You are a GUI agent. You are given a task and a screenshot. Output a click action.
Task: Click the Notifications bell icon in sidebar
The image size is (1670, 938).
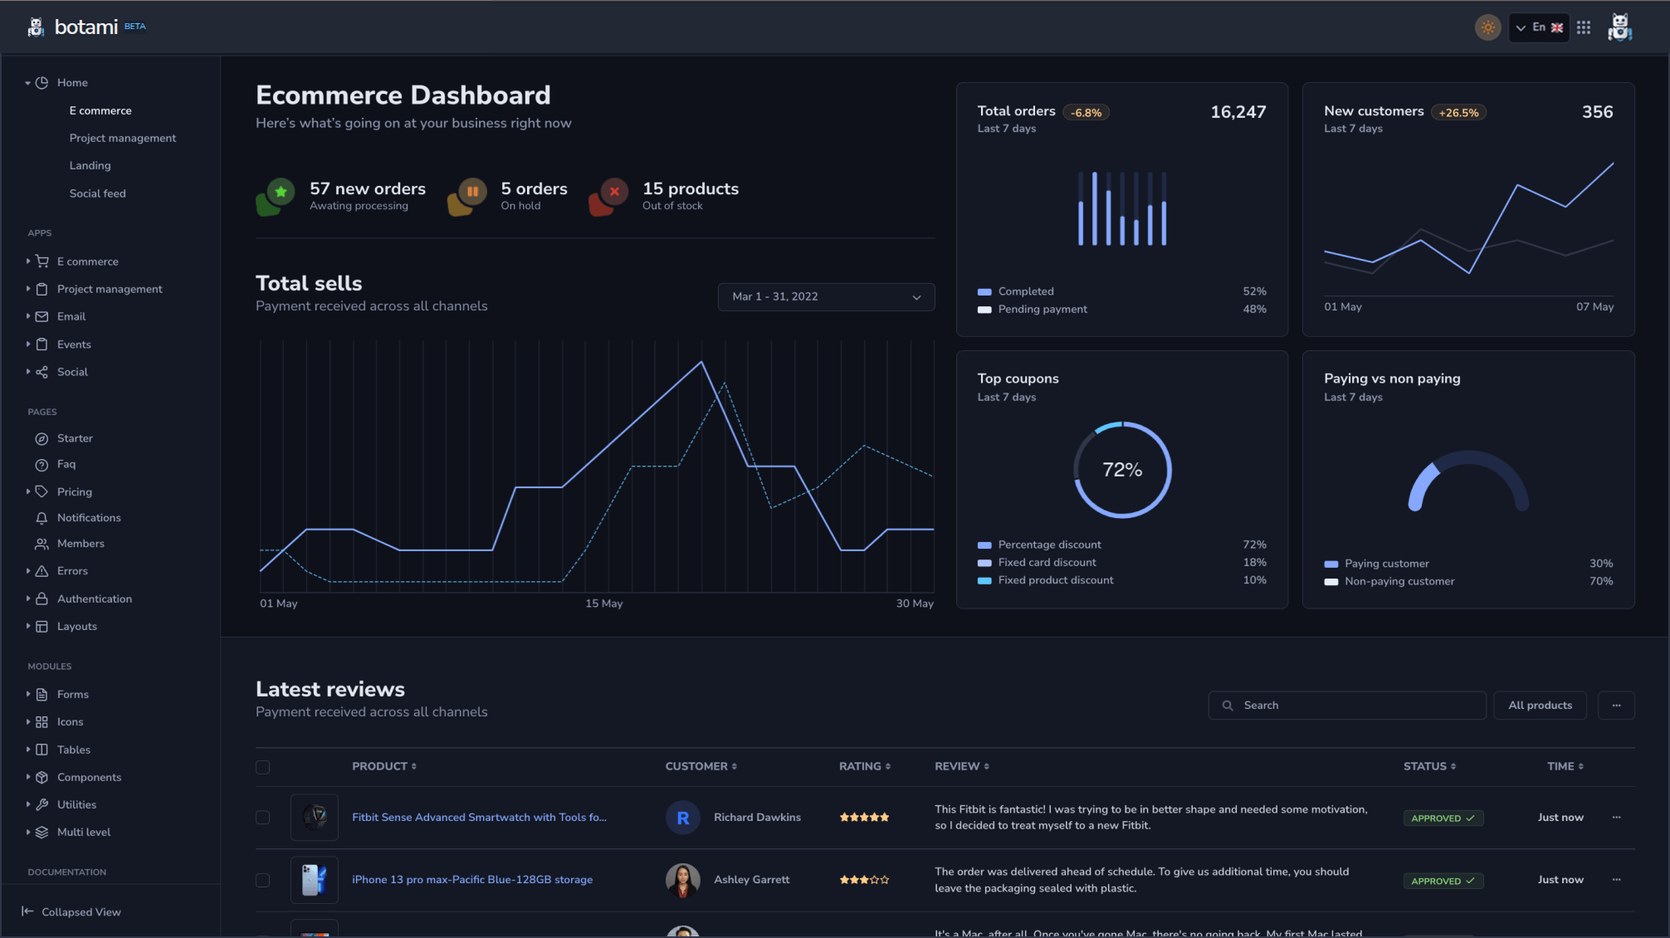tap(42, 518)
